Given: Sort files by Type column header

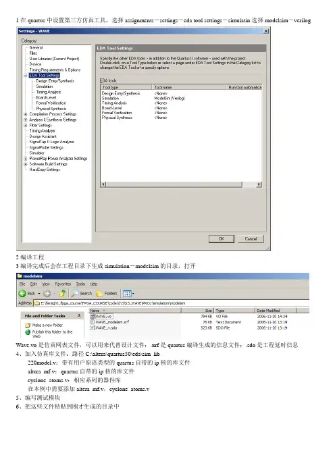Looking at the screenshot, I should tap(234, 311).
